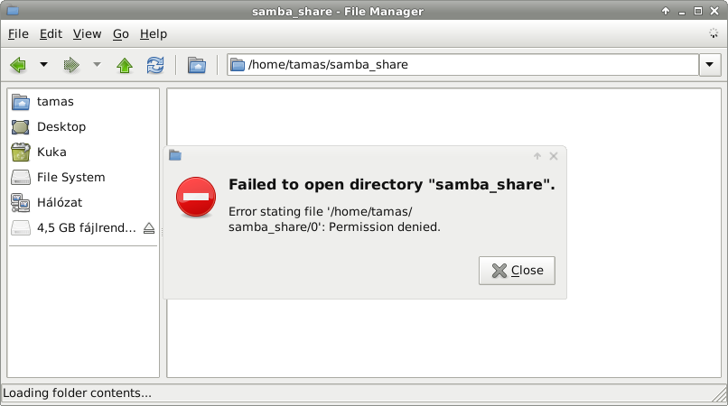This screenshot has height=406, width=728.
Task: Expand the location path dropdown
Action: (710, 65)
